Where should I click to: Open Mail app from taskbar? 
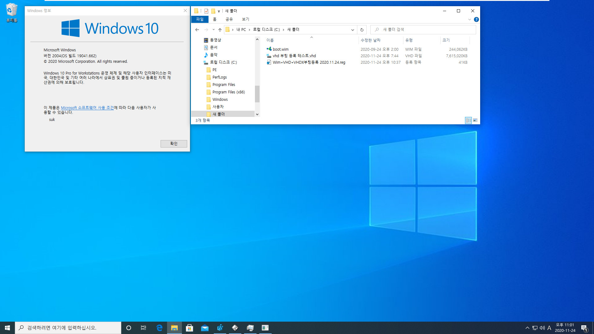204,328
